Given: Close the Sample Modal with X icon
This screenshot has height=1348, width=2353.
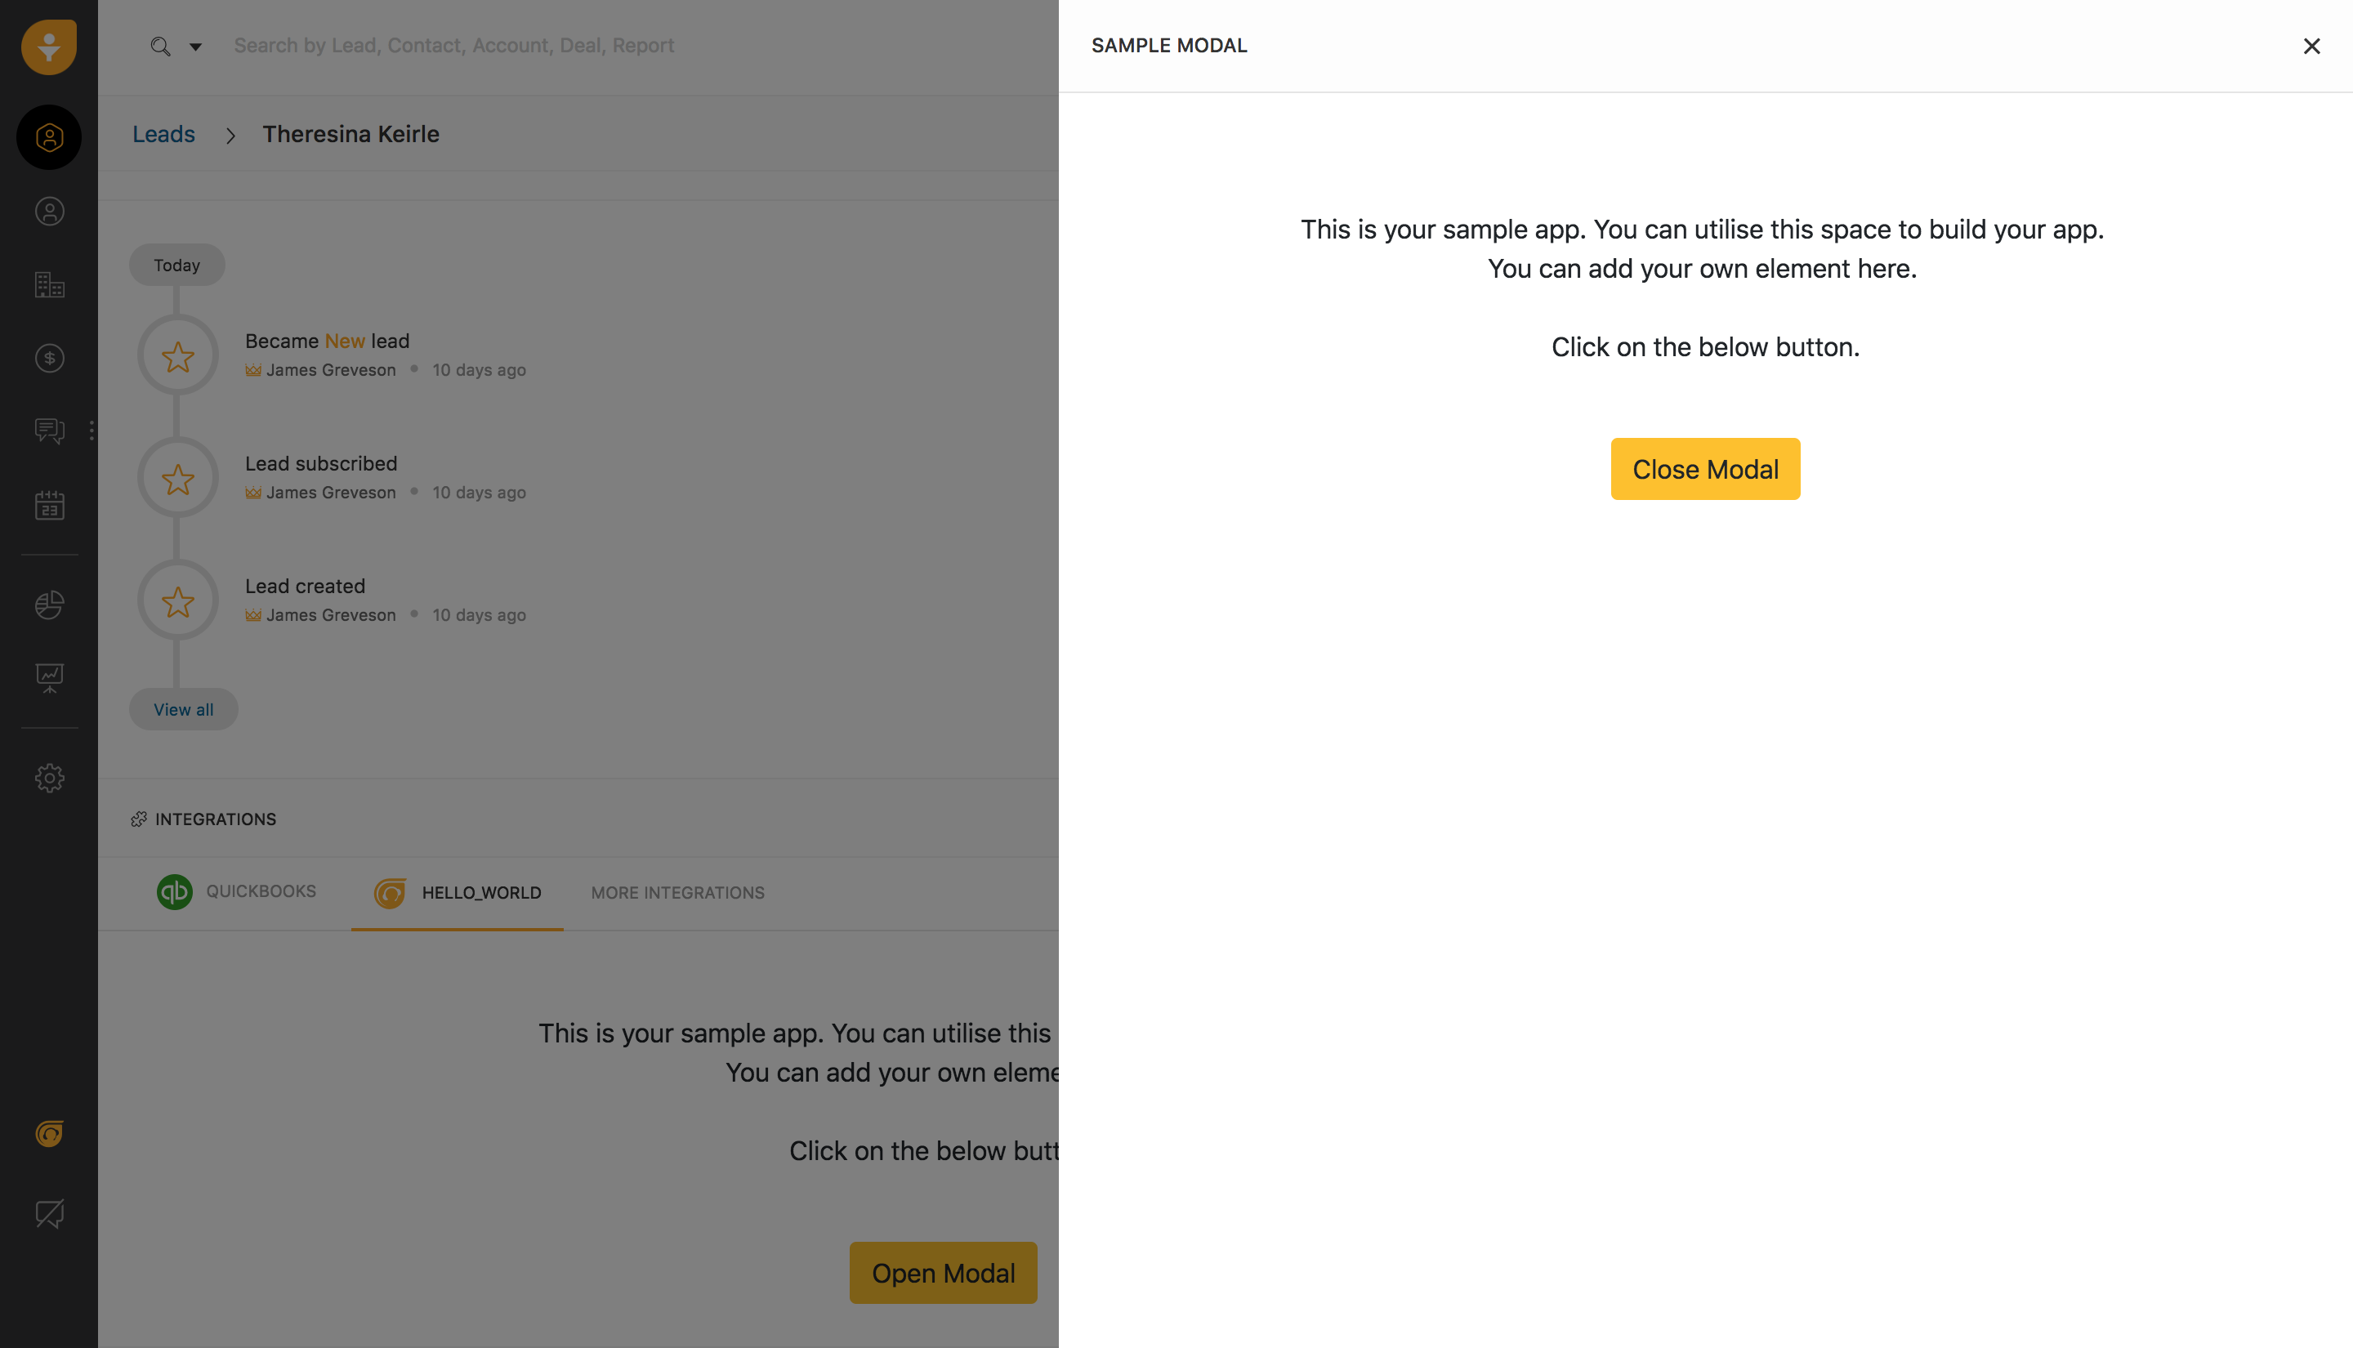Looking at the screenshot, I should coord(2311,46).
